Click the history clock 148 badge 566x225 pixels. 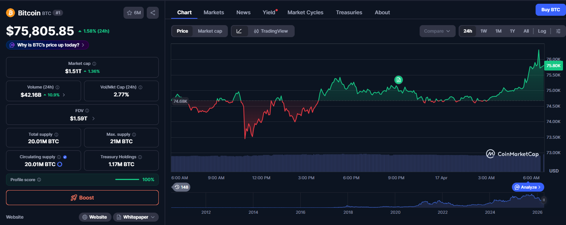[181, 187]
